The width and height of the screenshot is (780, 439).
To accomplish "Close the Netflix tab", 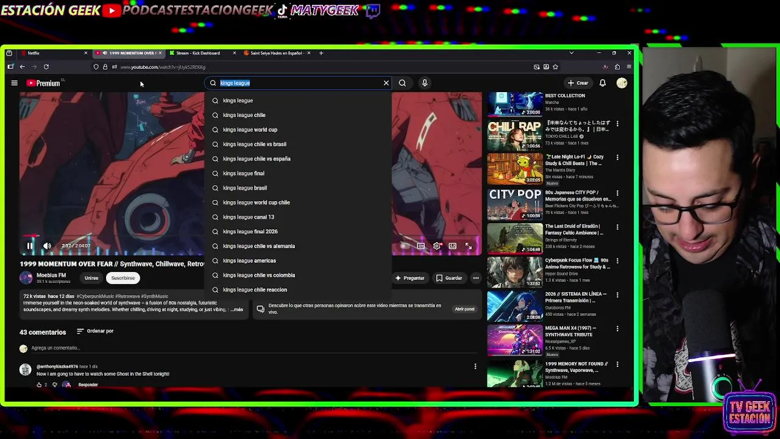I will (x=85, y=53).
